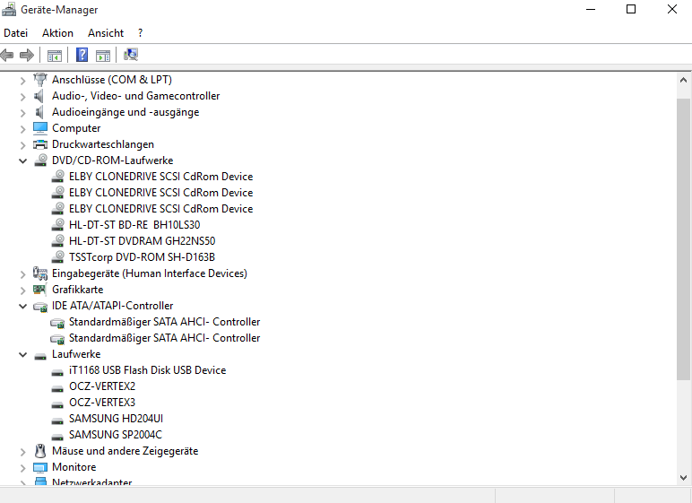
Task: Click the disk icon beside SAMSUNG HD204UI
Action: coord(57,421)
